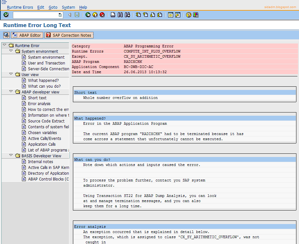This screenshot has width=299, height=244.
Task: Collapse the BASIS Developer View folder
Action: point(11,155)
